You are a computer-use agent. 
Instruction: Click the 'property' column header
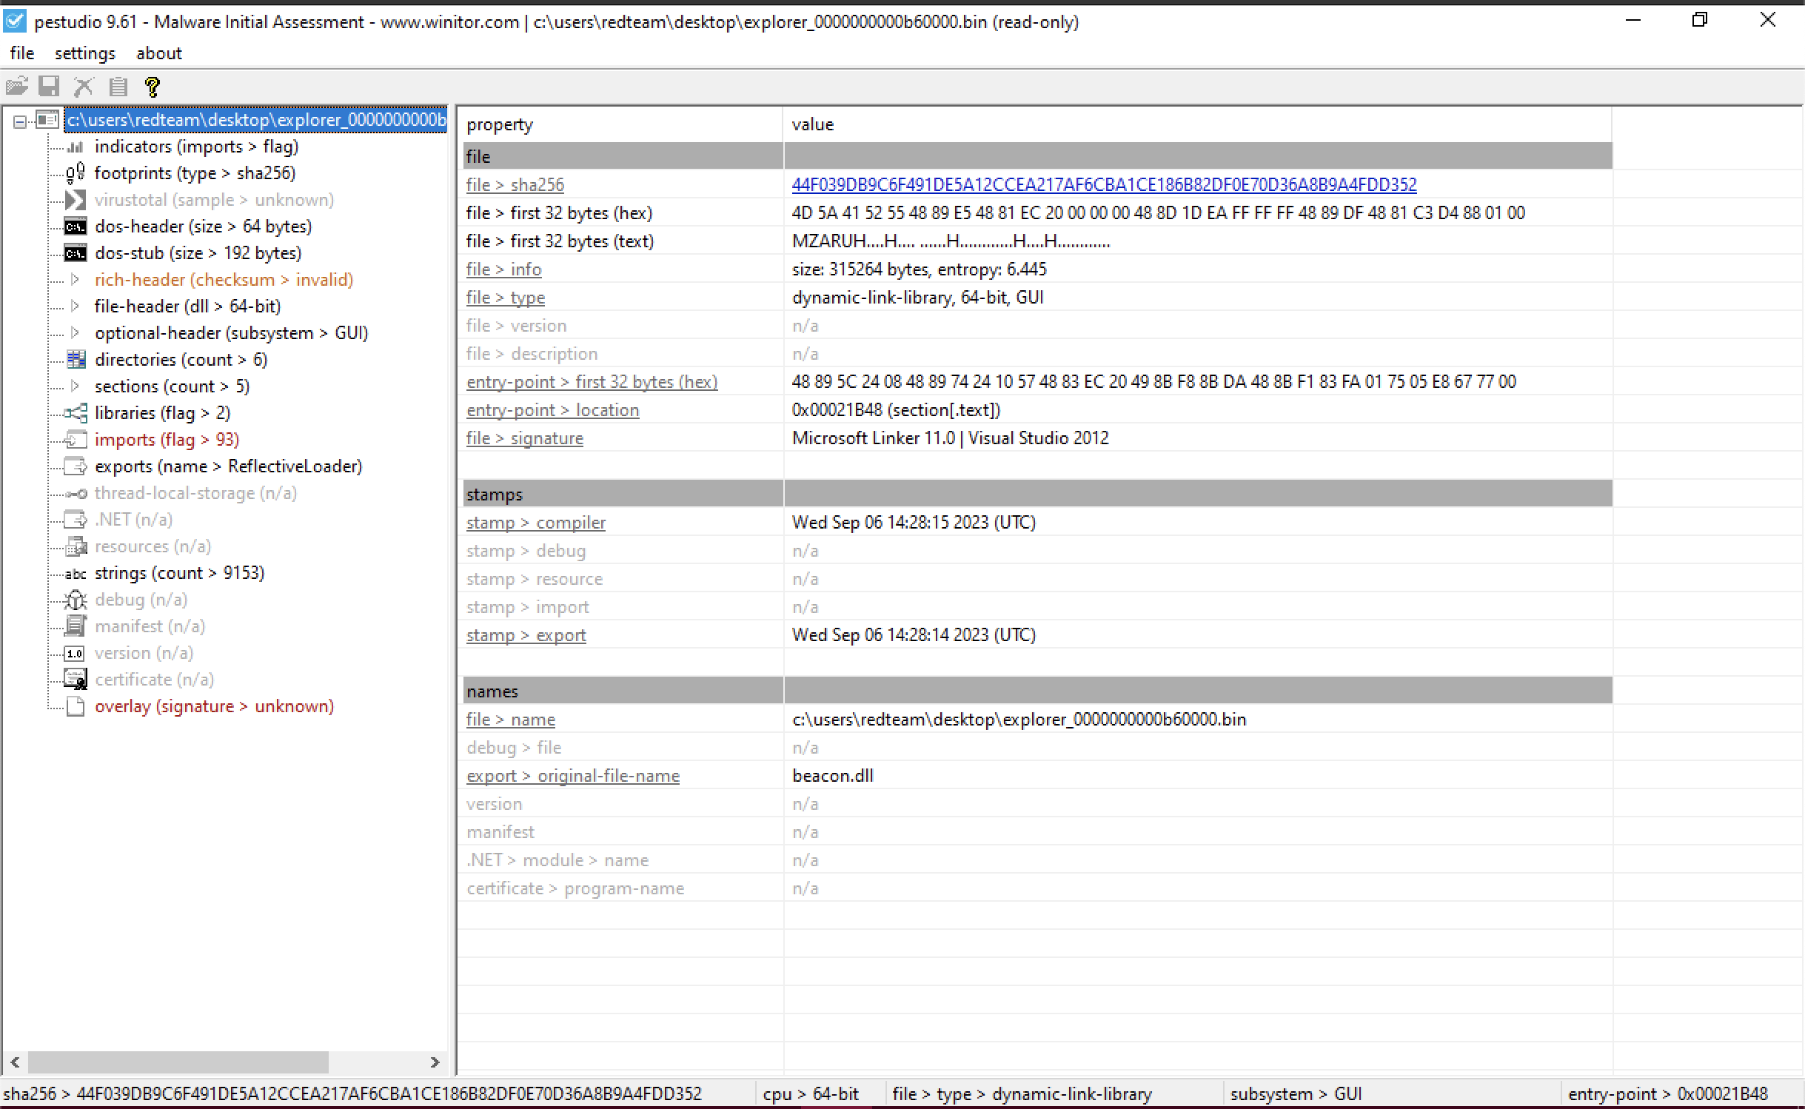tap(620, 124)
